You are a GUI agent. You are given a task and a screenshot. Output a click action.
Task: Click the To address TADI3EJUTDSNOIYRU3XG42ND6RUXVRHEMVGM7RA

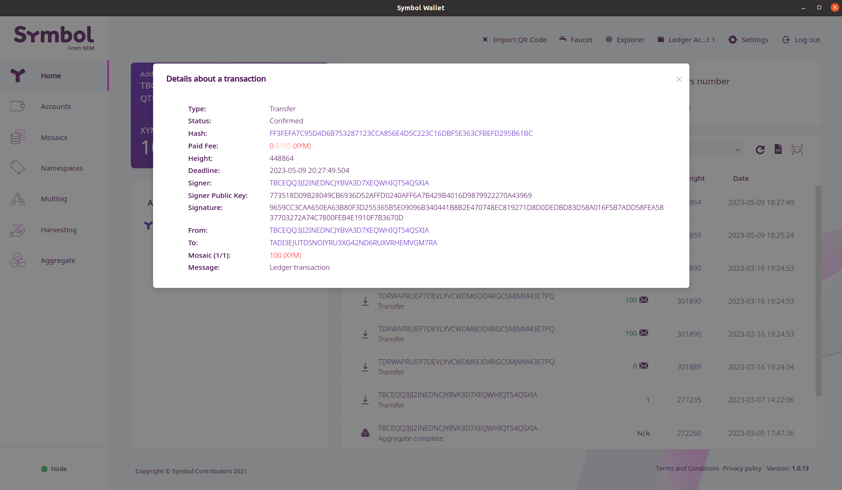pyautogui.click(x=353, y=242)
